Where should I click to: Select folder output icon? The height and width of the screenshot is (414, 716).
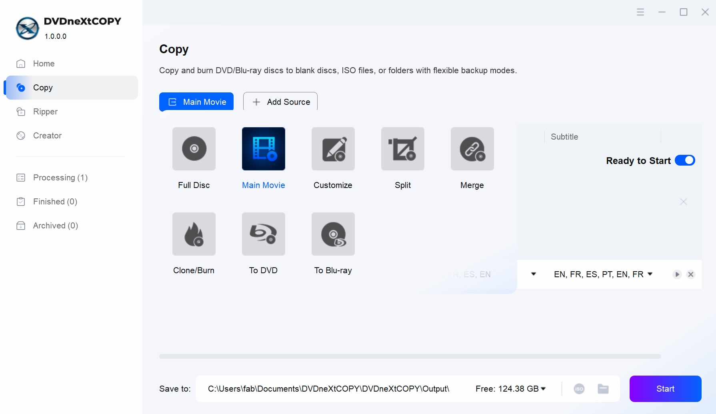pos(603,389)
